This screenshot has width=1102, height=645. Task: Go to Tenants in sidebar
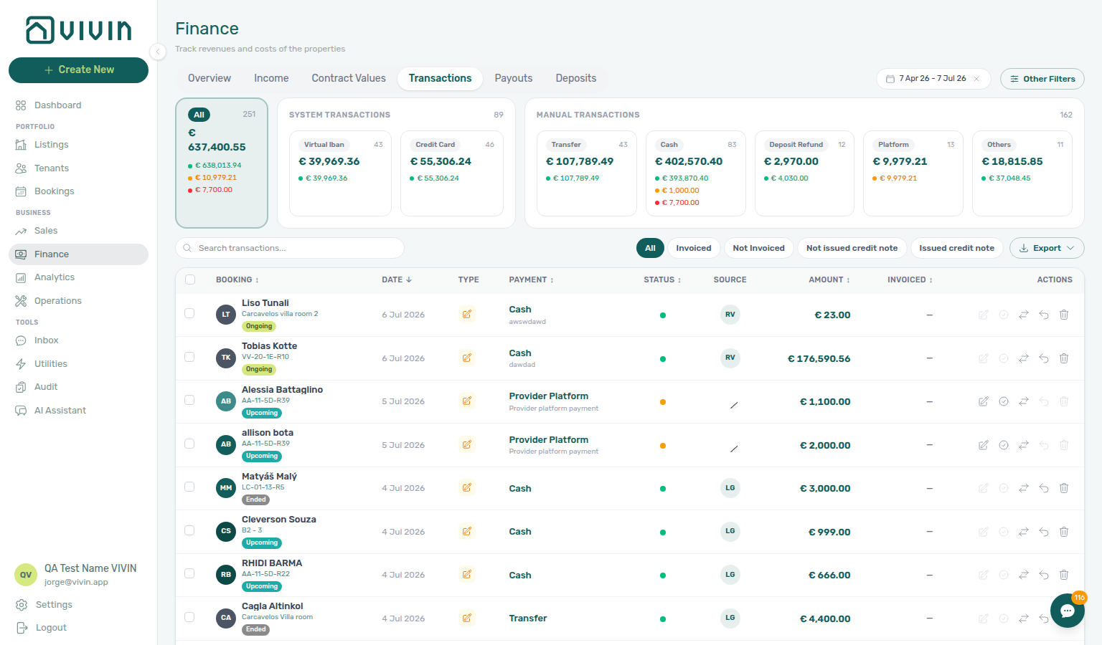point(78,168)
